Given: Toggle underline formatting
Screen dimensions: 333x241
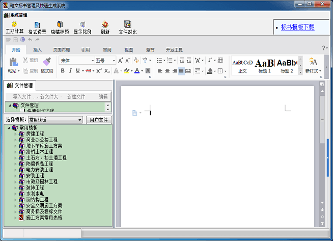Looking at the screenshot, I should click(x=78, y=70).
